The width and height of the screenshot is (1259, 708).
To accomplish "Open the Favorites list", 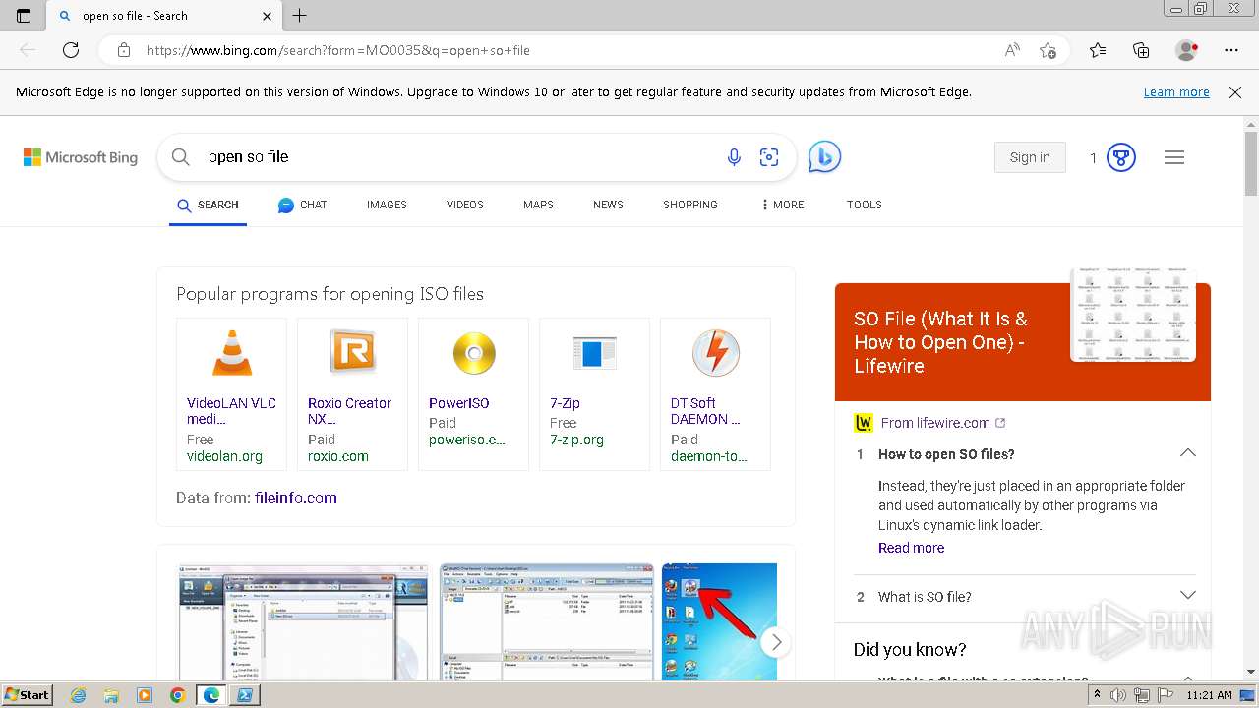I will (1098, 50).
